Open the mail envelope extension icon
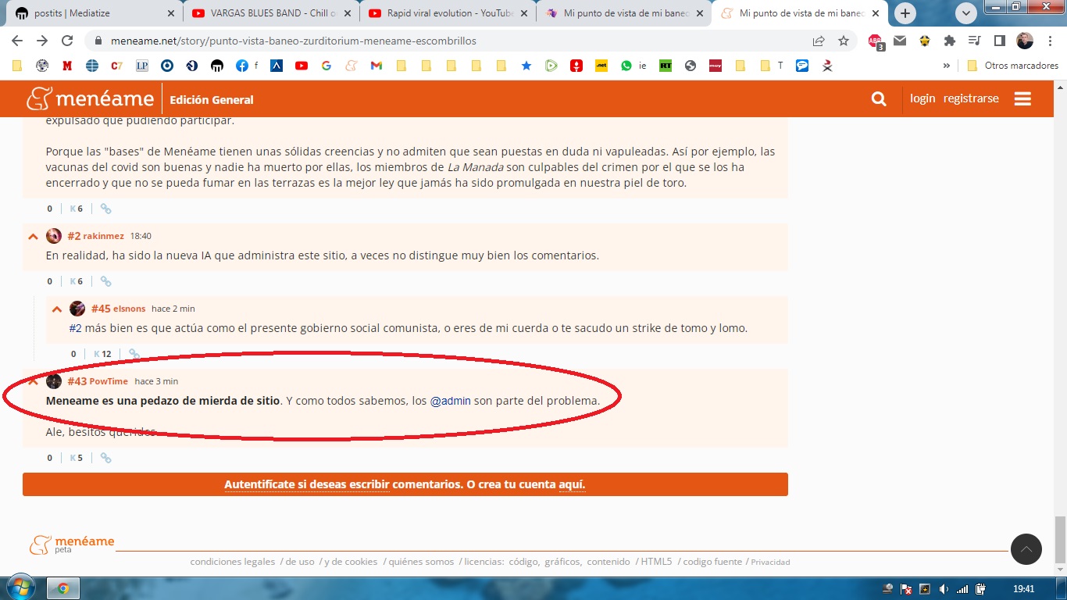The height and width of the screenshot is (600, 1067). pos(901,41)
